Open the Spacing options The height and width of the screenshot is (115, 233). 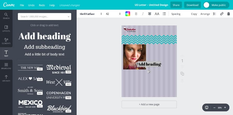(x=176, y=14)
